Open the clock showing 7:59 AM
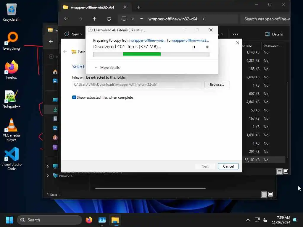 tap(281, 220)
